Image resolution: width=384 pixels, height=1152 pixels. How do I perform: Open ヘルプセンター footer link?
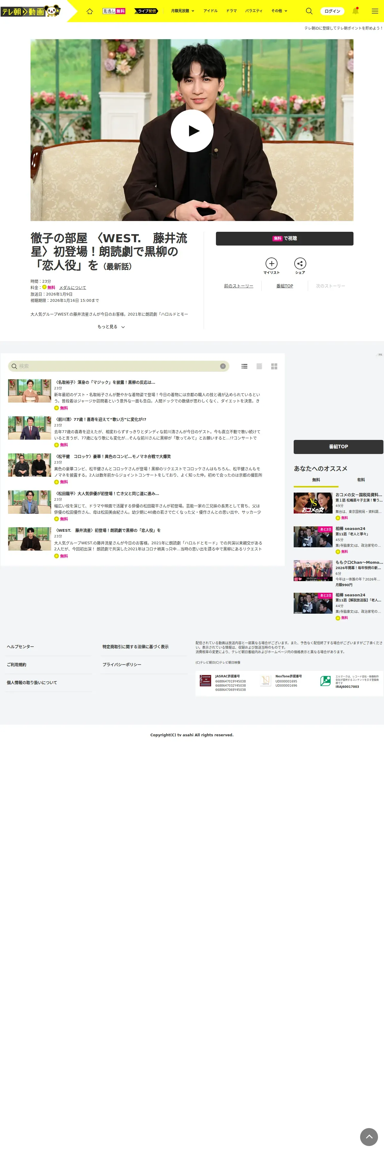coord(20,647)
